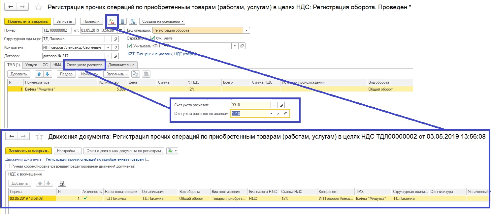
Task: Click Записать button
Action: (x=64, y=21)
